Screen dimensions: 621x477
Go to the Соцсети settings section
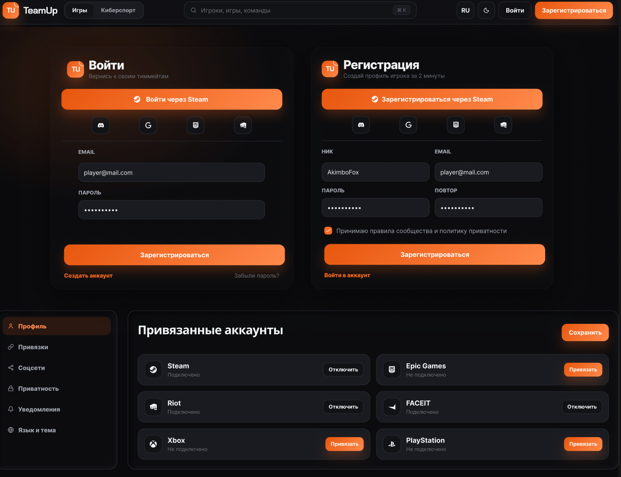(57, 368)
